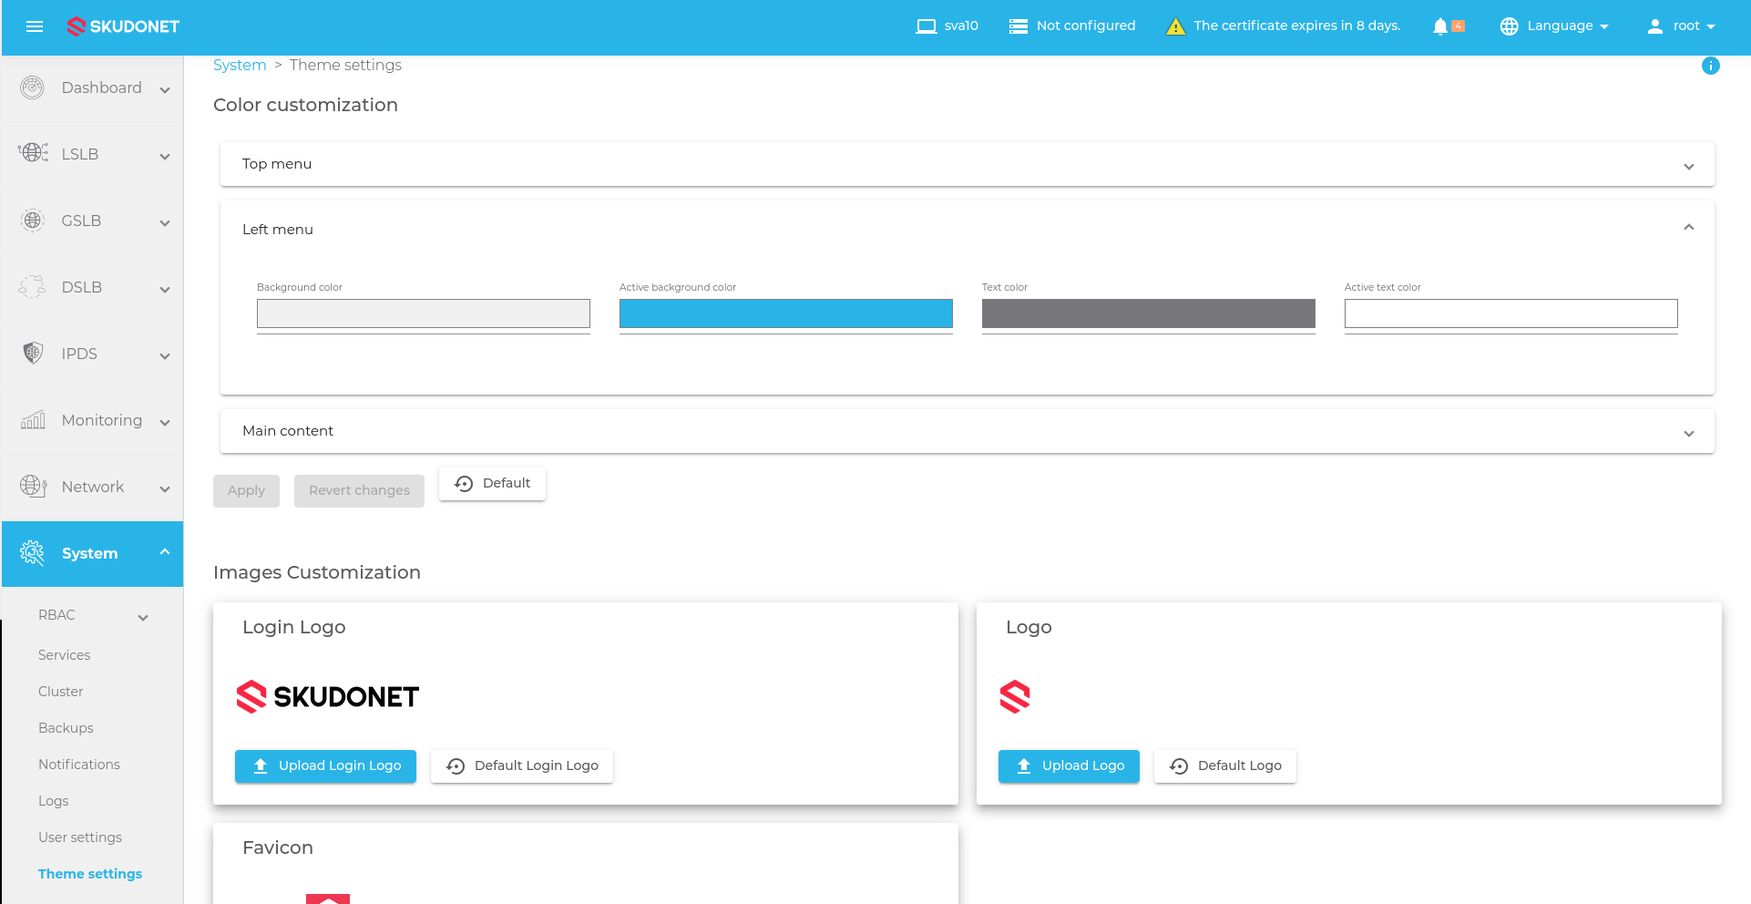Click the System gear icon
This screenshot has width=1751, height=904.
(x=33, y=552)
